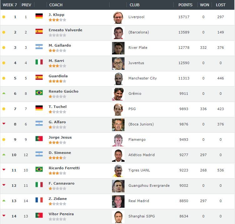235x224 pixels.
Task: Open the Guangzhou Evergrande club link
Action: click(x=149, y=186)
